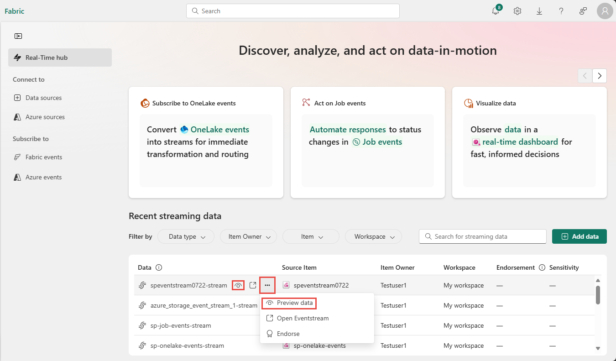Click the Item Owner column header

(x=397, y=267)
